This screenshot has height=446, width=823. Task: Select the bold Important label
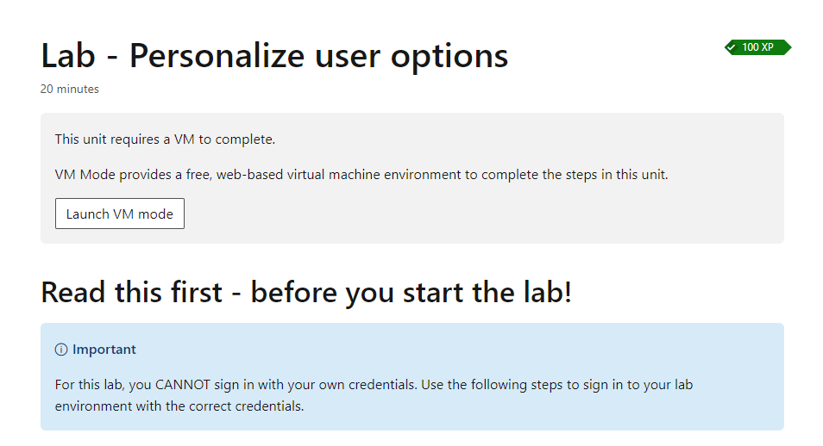104,350
